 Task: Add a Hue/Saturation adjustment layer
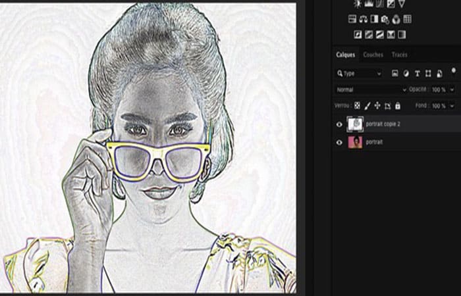pyautogui.click(x=352, y=19)
